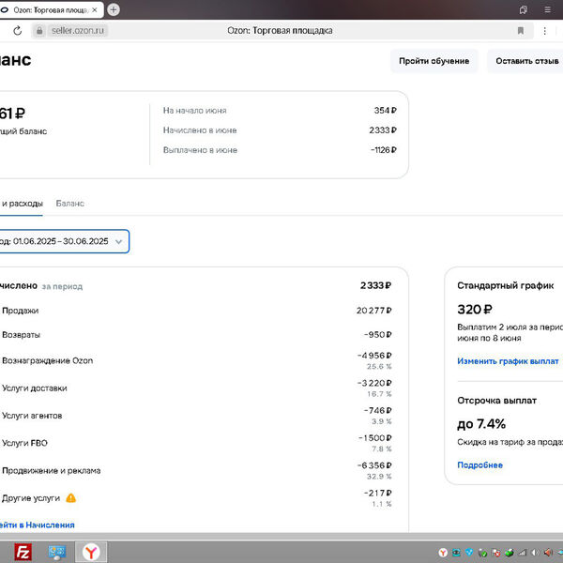Image resolution: width=563 pixels, height=563 pixels.
Task: Open FileZilla from the taskbar
Action: (24, 553)
